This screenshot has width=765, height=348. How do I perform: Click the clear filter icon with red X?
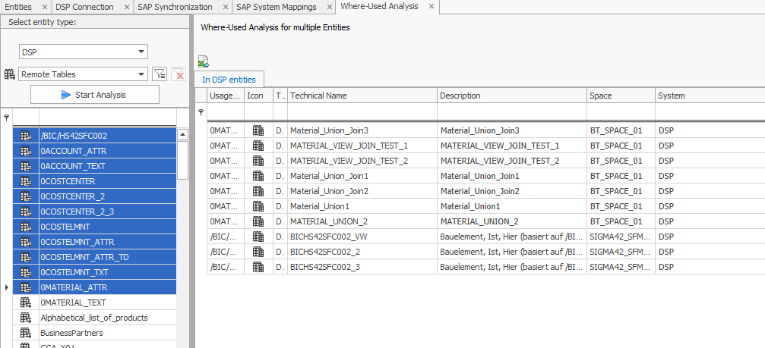tap(179, 74)
